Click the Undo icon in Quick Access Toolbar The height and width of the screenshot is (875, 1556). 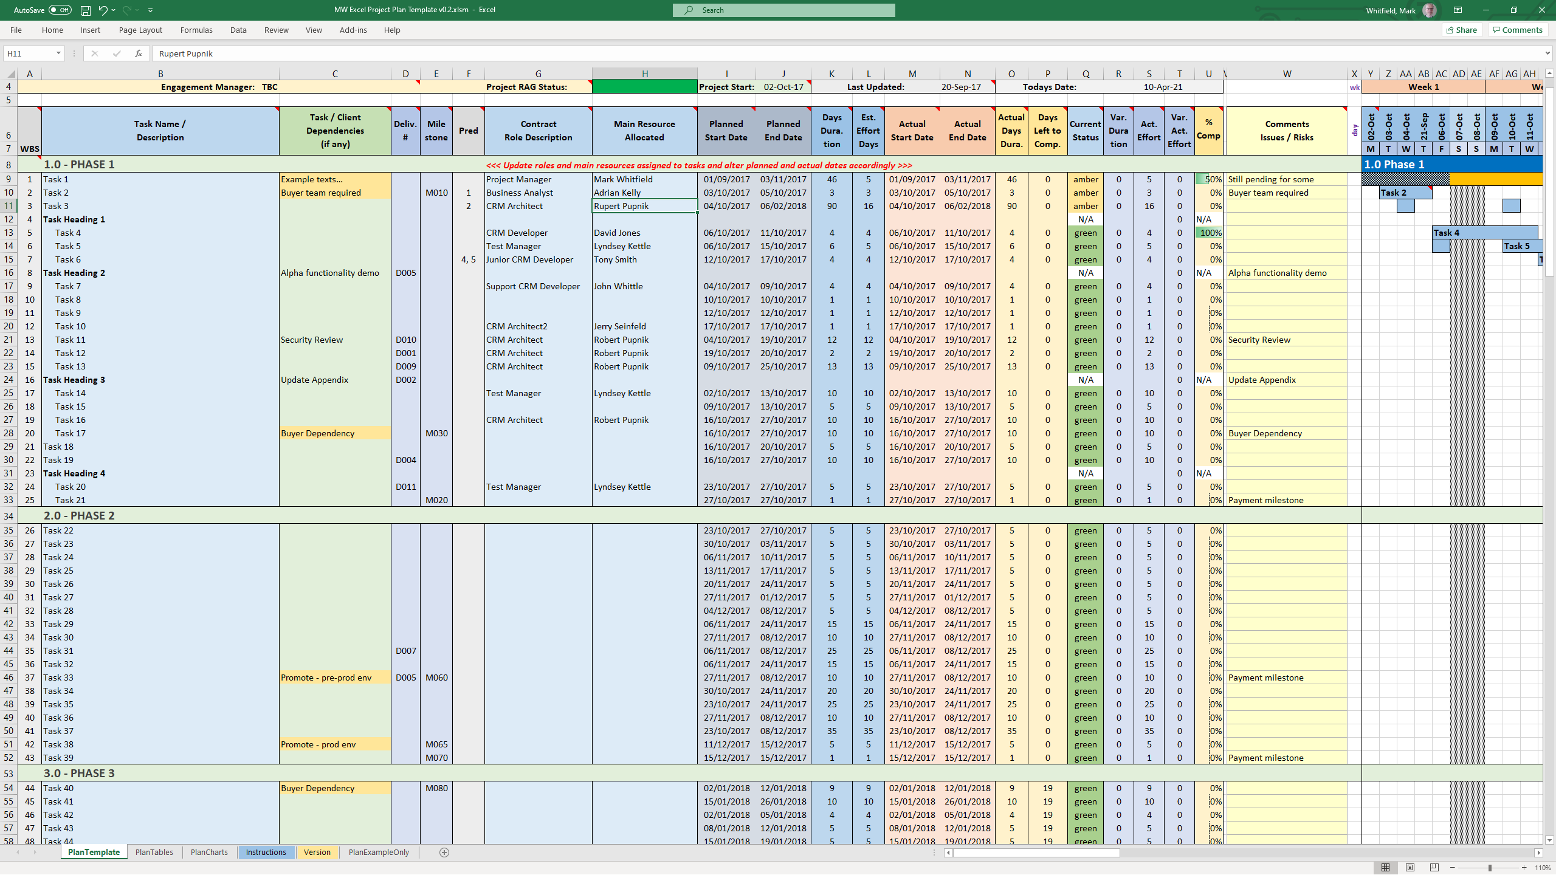(103, 10)
